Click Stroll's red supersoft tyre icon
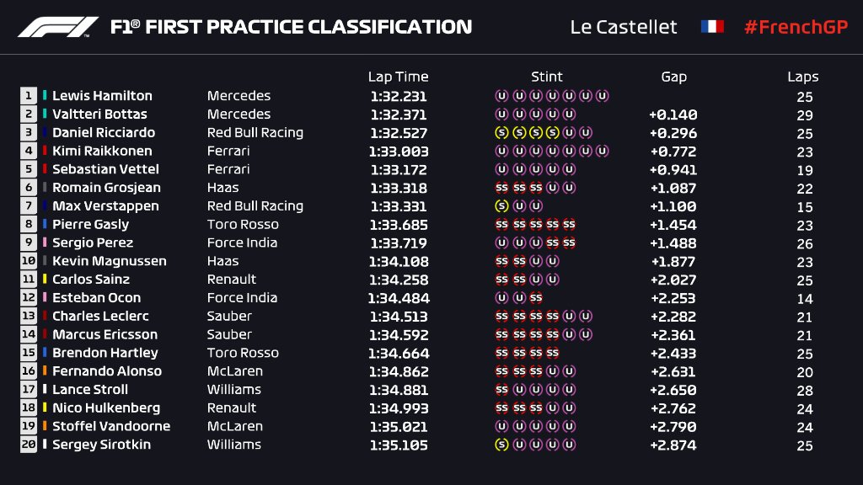The height and width of the screenshot is (485, 863). (501, 389)
